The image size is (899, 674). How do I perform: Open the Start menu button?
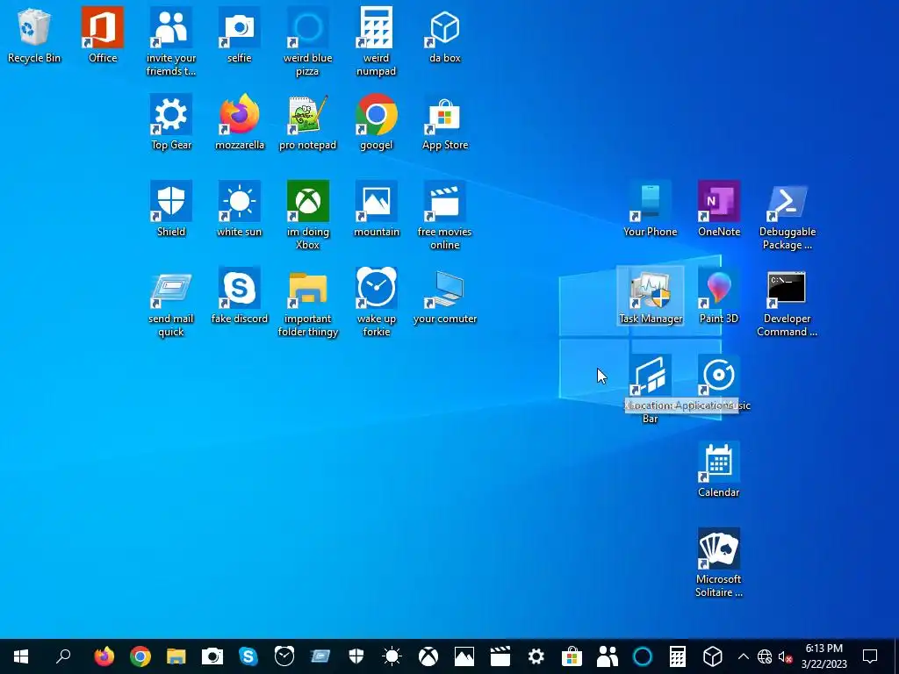tap(21, 656)
